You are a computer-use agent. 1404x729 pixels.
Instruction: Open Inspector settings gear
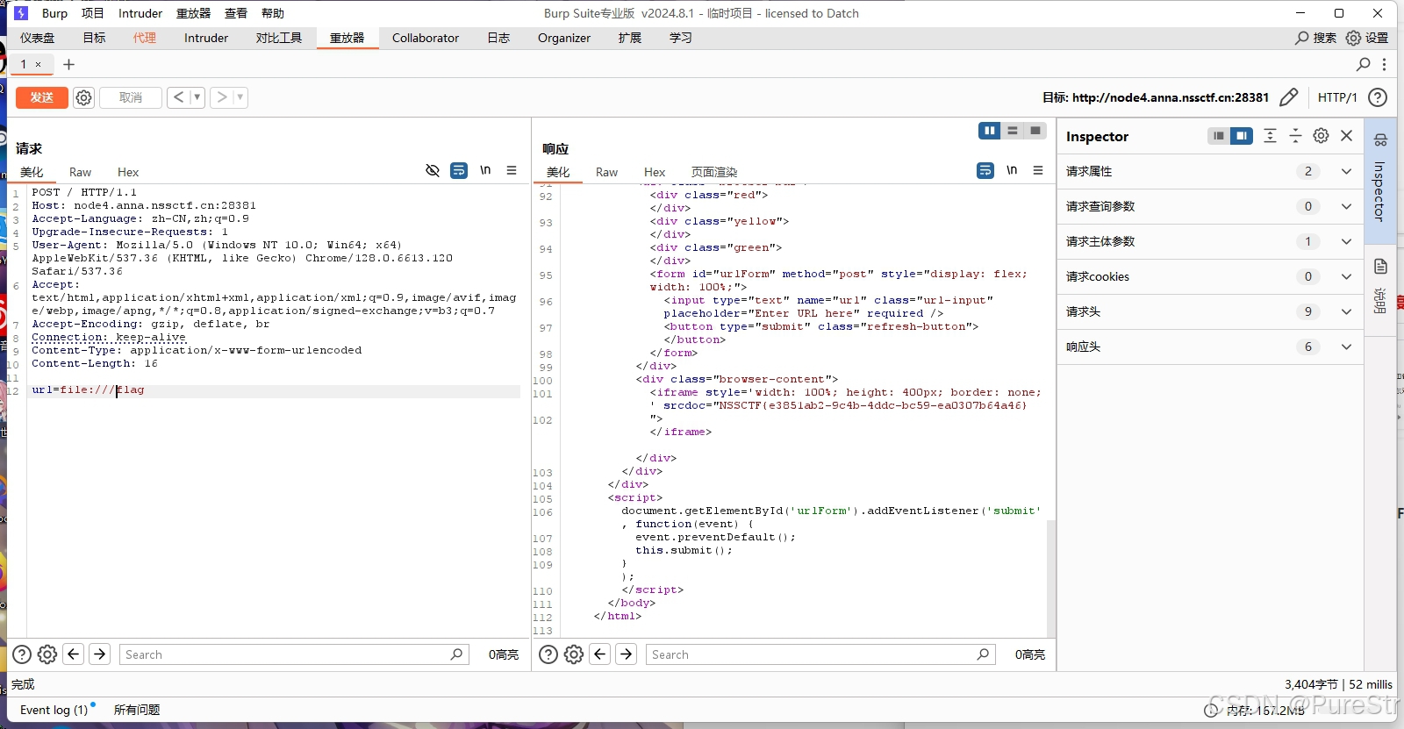pos(1321,136)
